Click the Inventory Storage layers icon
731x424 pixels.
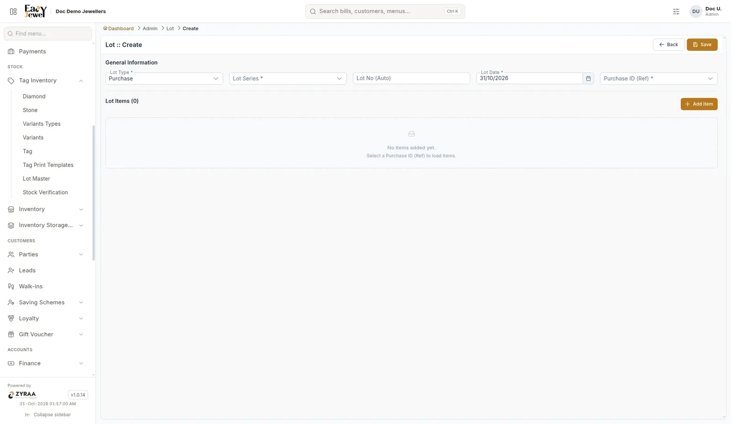pyautogui.click(x=11, y=225)
